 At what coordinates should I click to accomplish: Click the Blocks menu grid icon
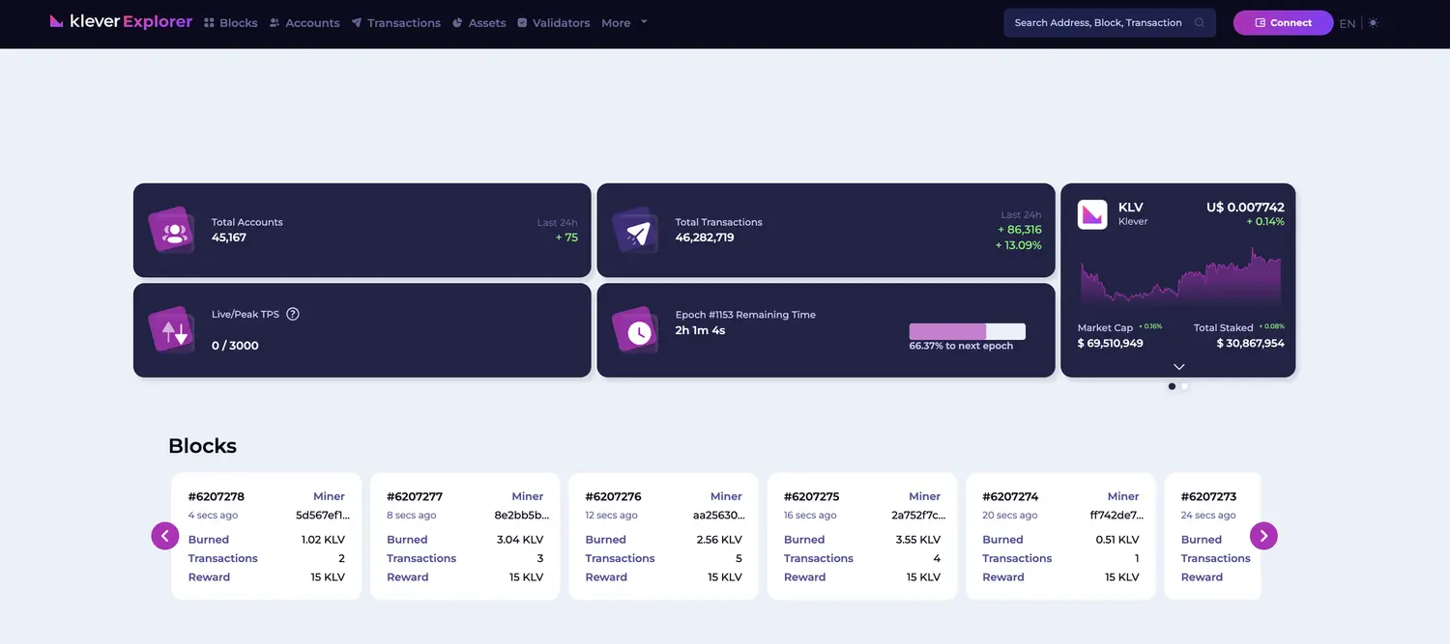click(x=209, y=22)
